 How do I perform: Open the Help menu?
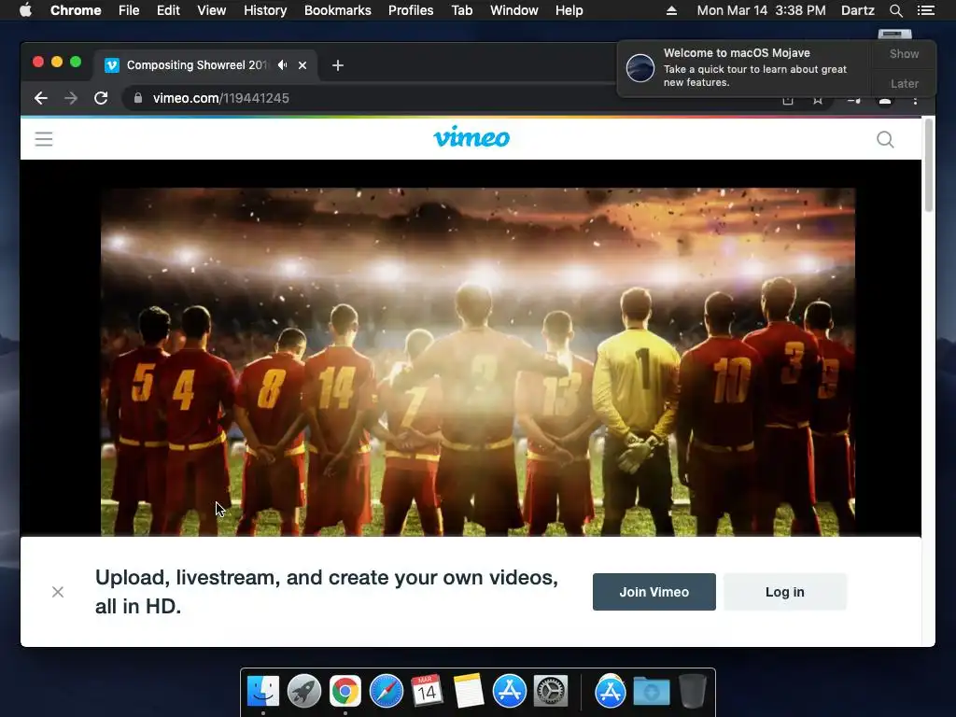569,10
